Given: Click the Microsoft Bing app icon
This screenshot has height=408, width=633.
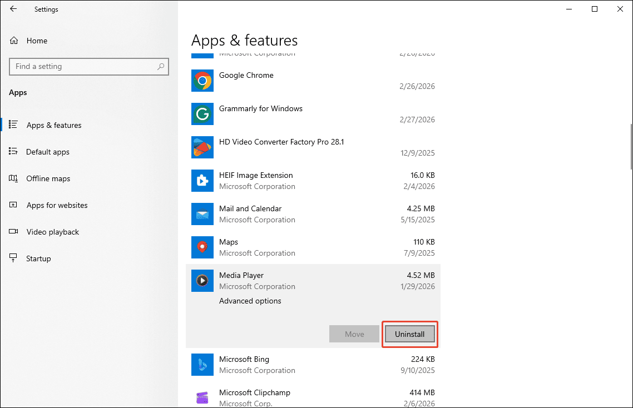Looking at the screenshot, I should point(202,365).
